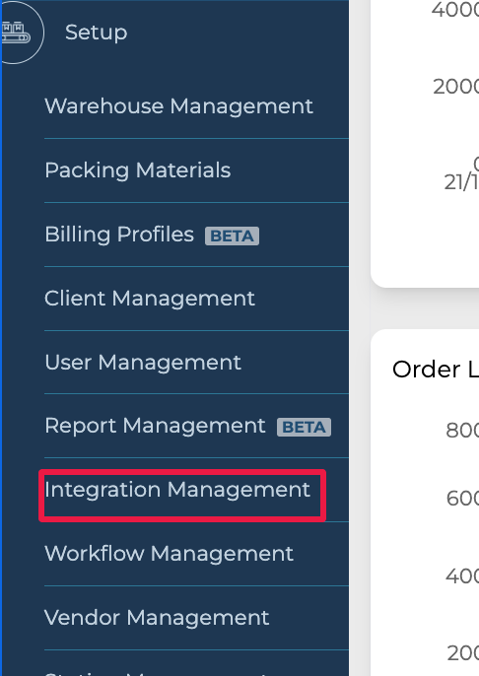Select Client Management in sidebar
Viewport: 479px width, 676px height.
point(150,299)
